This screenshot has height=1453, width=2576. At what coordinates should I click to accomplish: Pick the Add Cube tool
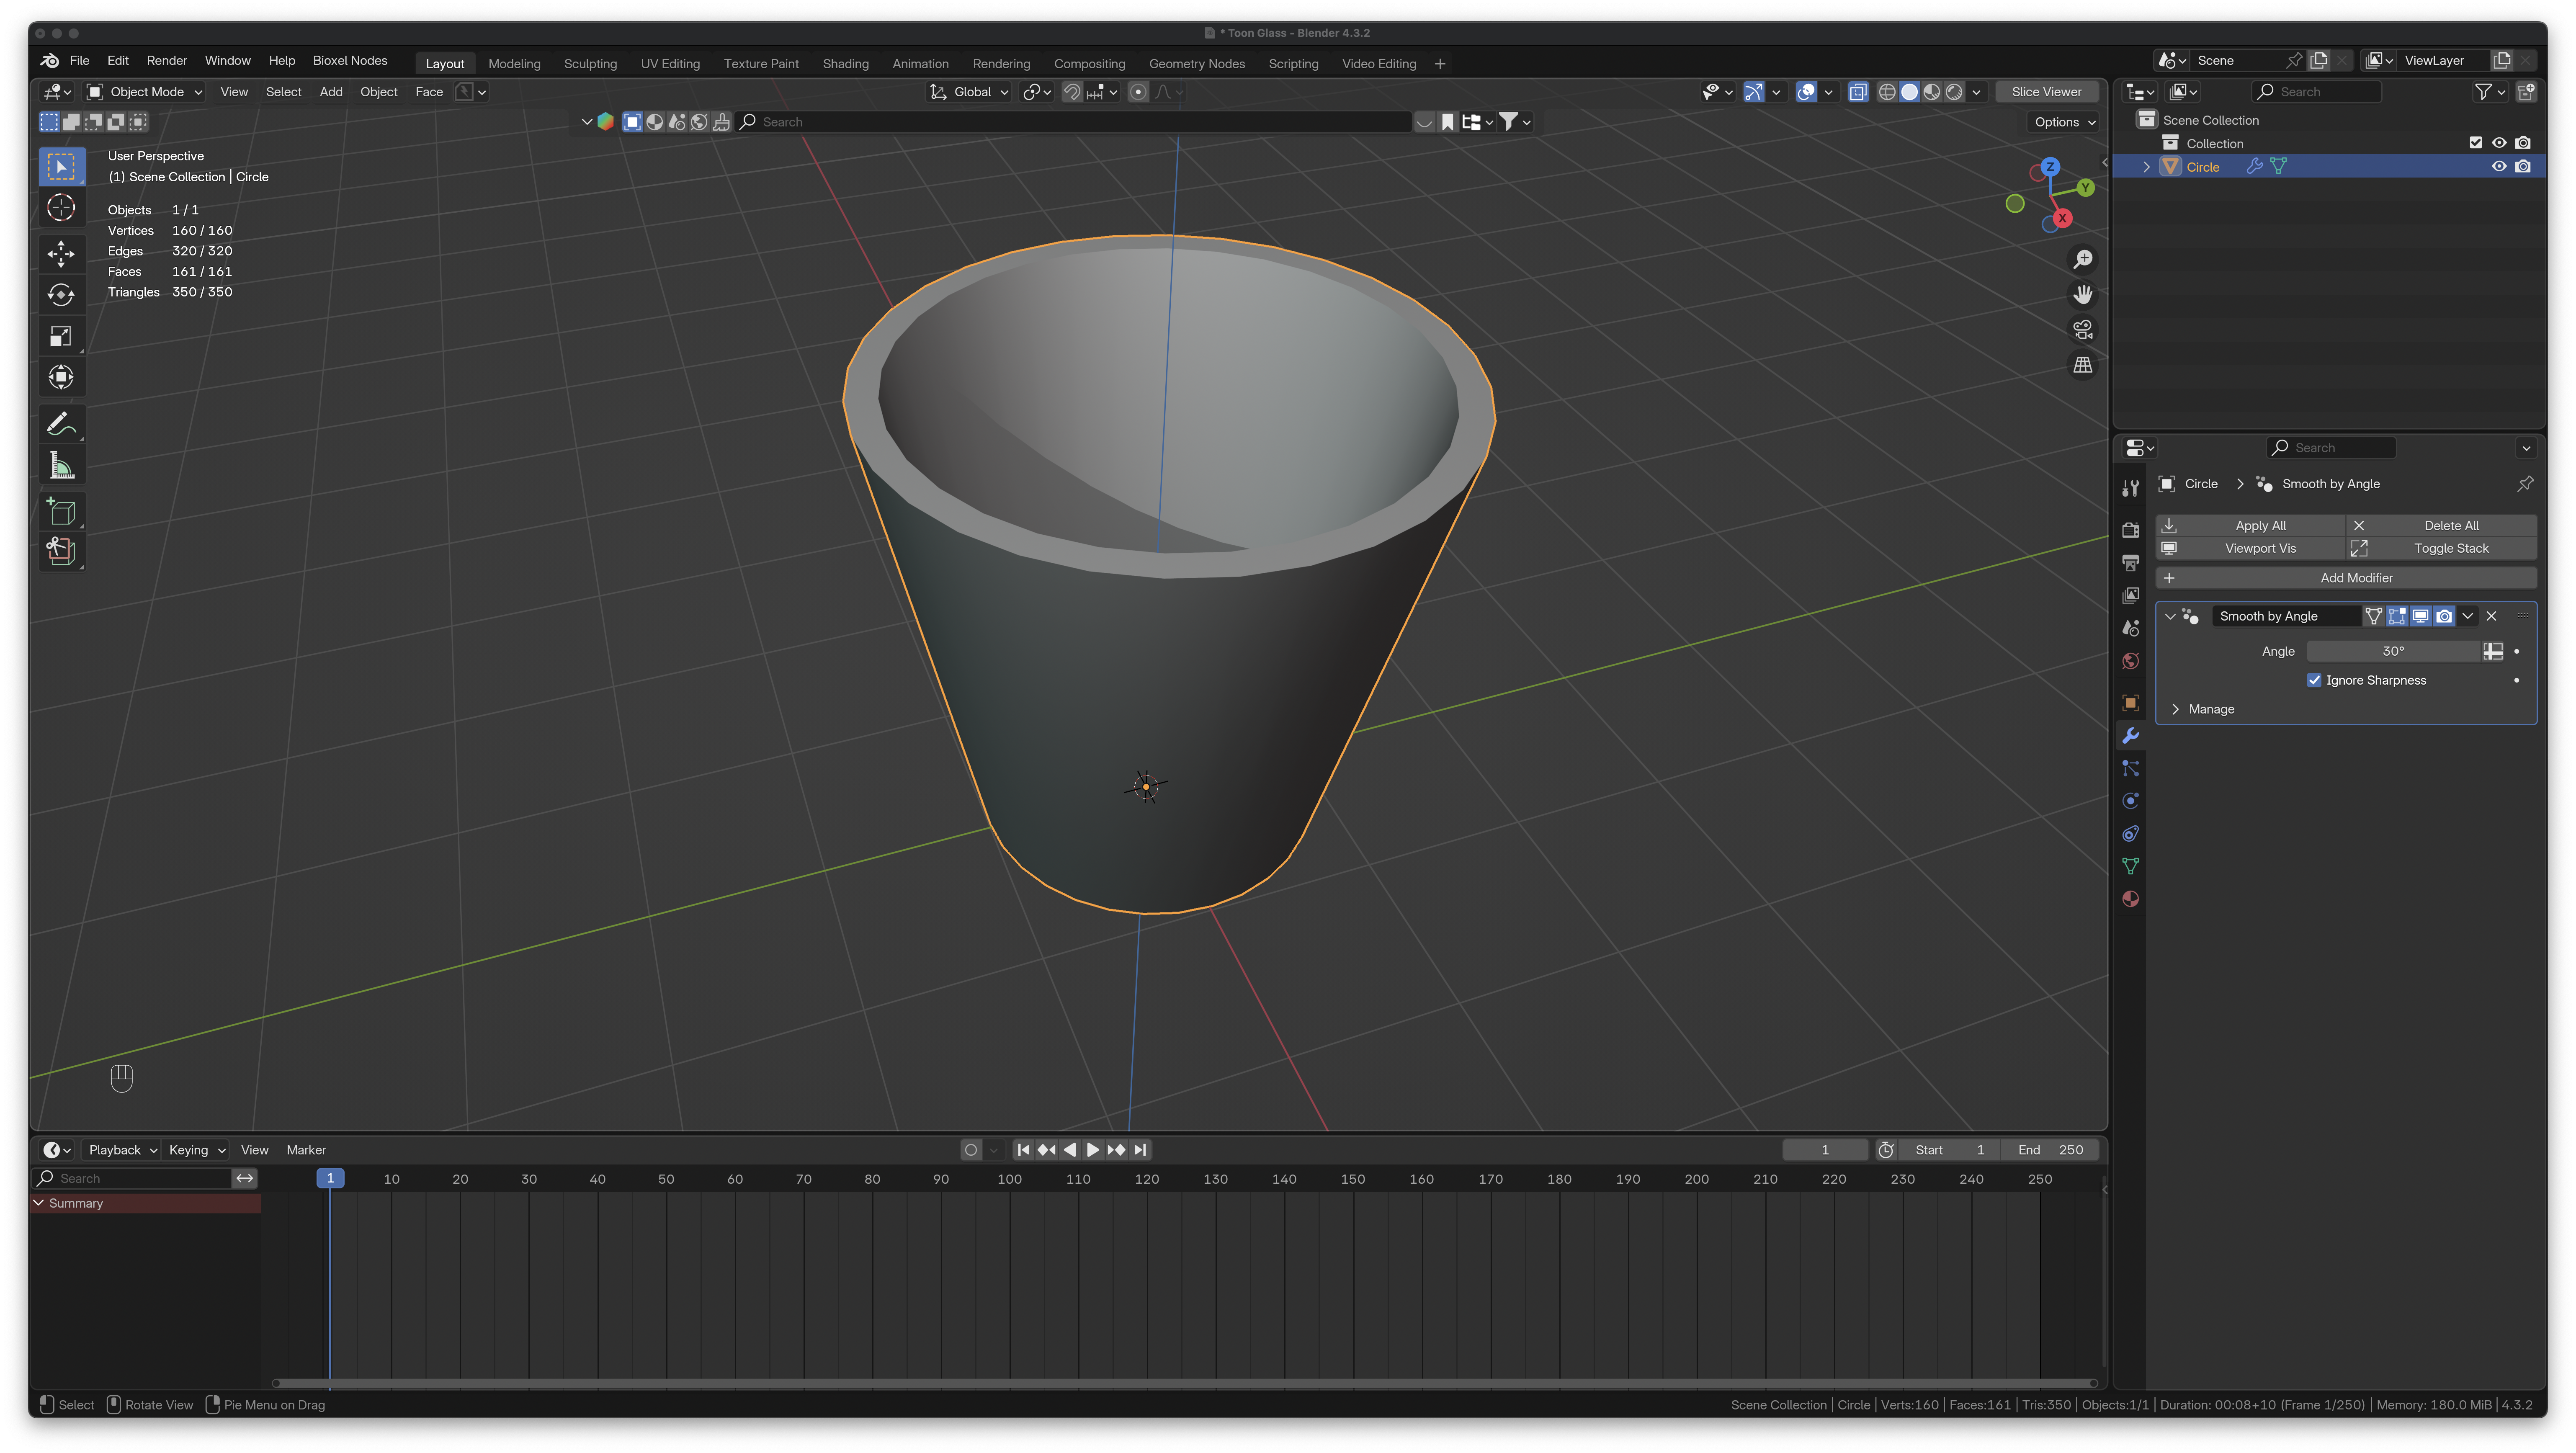(61, 512)
